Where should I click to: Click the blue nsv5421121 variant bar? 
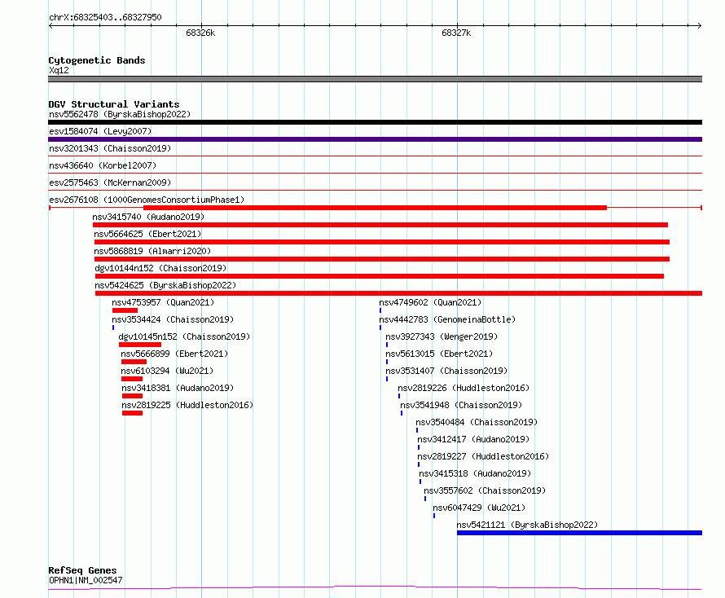click(579, 533)
